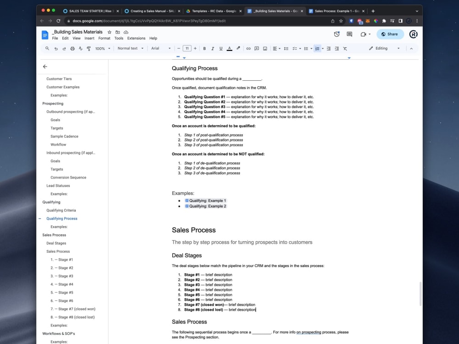459x344 pixels.
Task: Toggle italic formatting
Action: (x=213, y=49)
